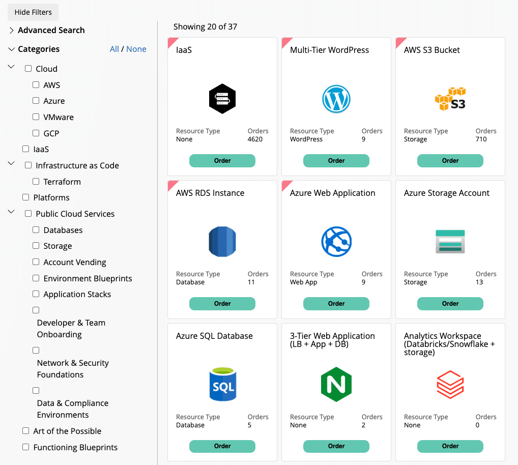Image resolution: width=518 pixels, height=465 pixels.
Task: Check the AWS checkbox
Action: (36, 84)
